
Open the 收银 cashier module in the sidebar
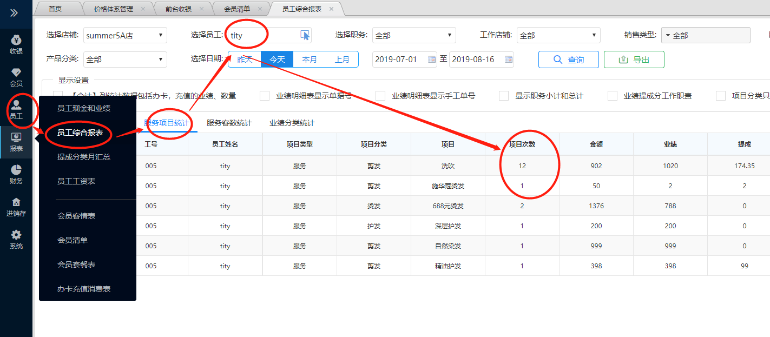pos(16,45)
